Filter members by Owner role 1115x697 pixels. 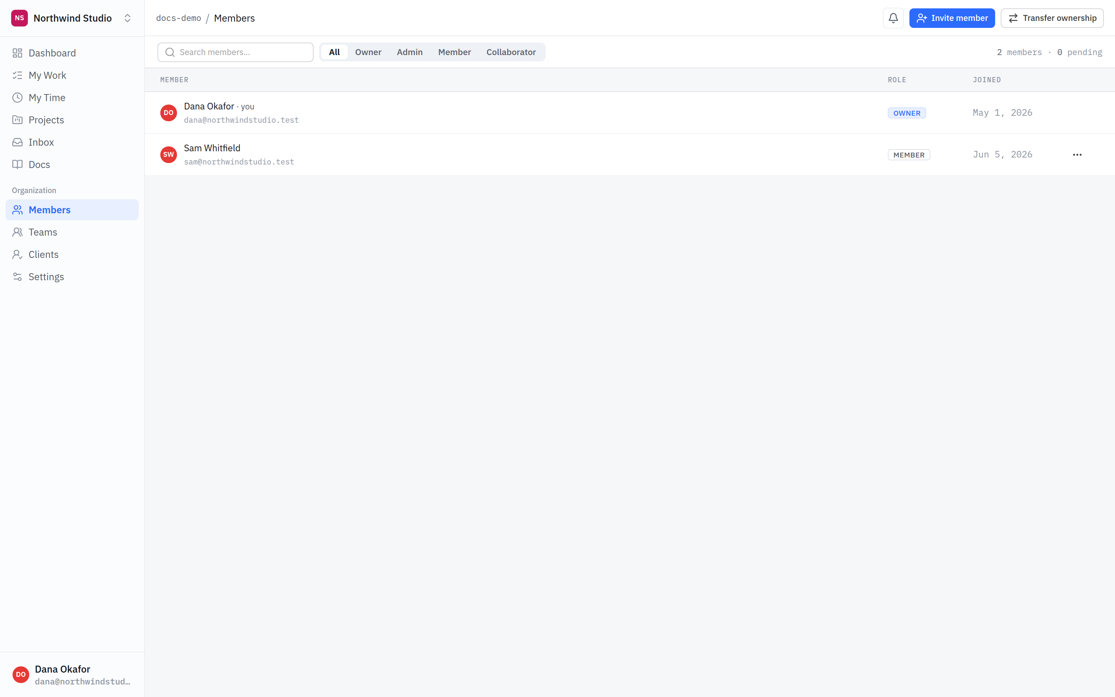368,52
